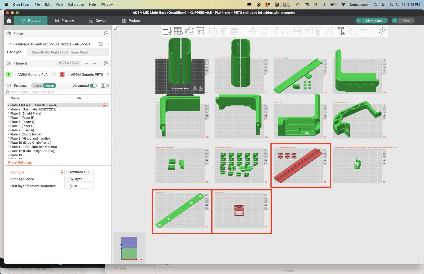Toggle the Advanced mode switch
The width and height of the screenshot is (424, 274).
94,86
